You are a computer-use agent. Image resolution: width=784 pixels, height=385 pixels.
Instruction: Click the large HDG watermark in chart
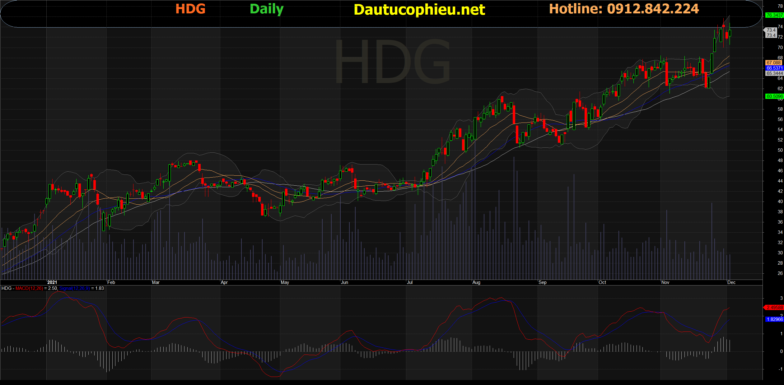392,61
